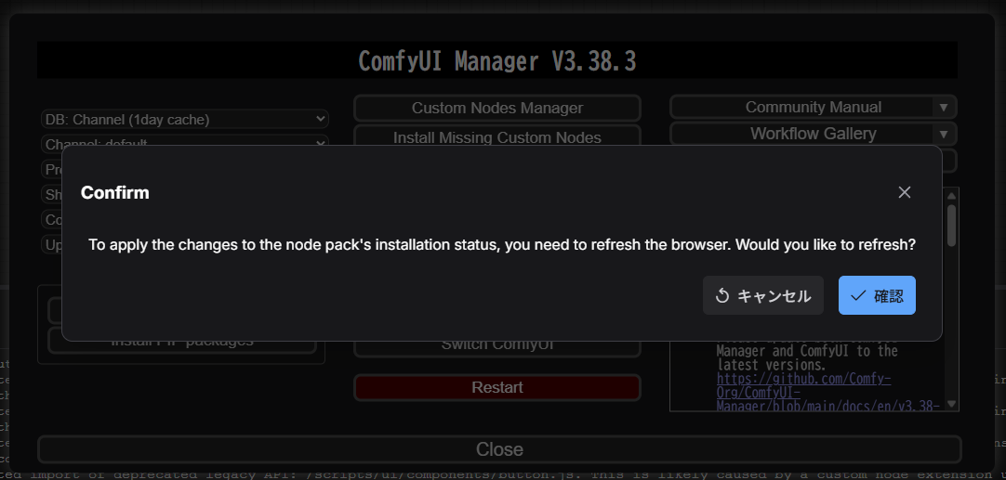The width and height of the screenshot is (1006, 480).
Task: Open the DB: Channel (1day cache) dropdown
Action: [x=184, y=120]
